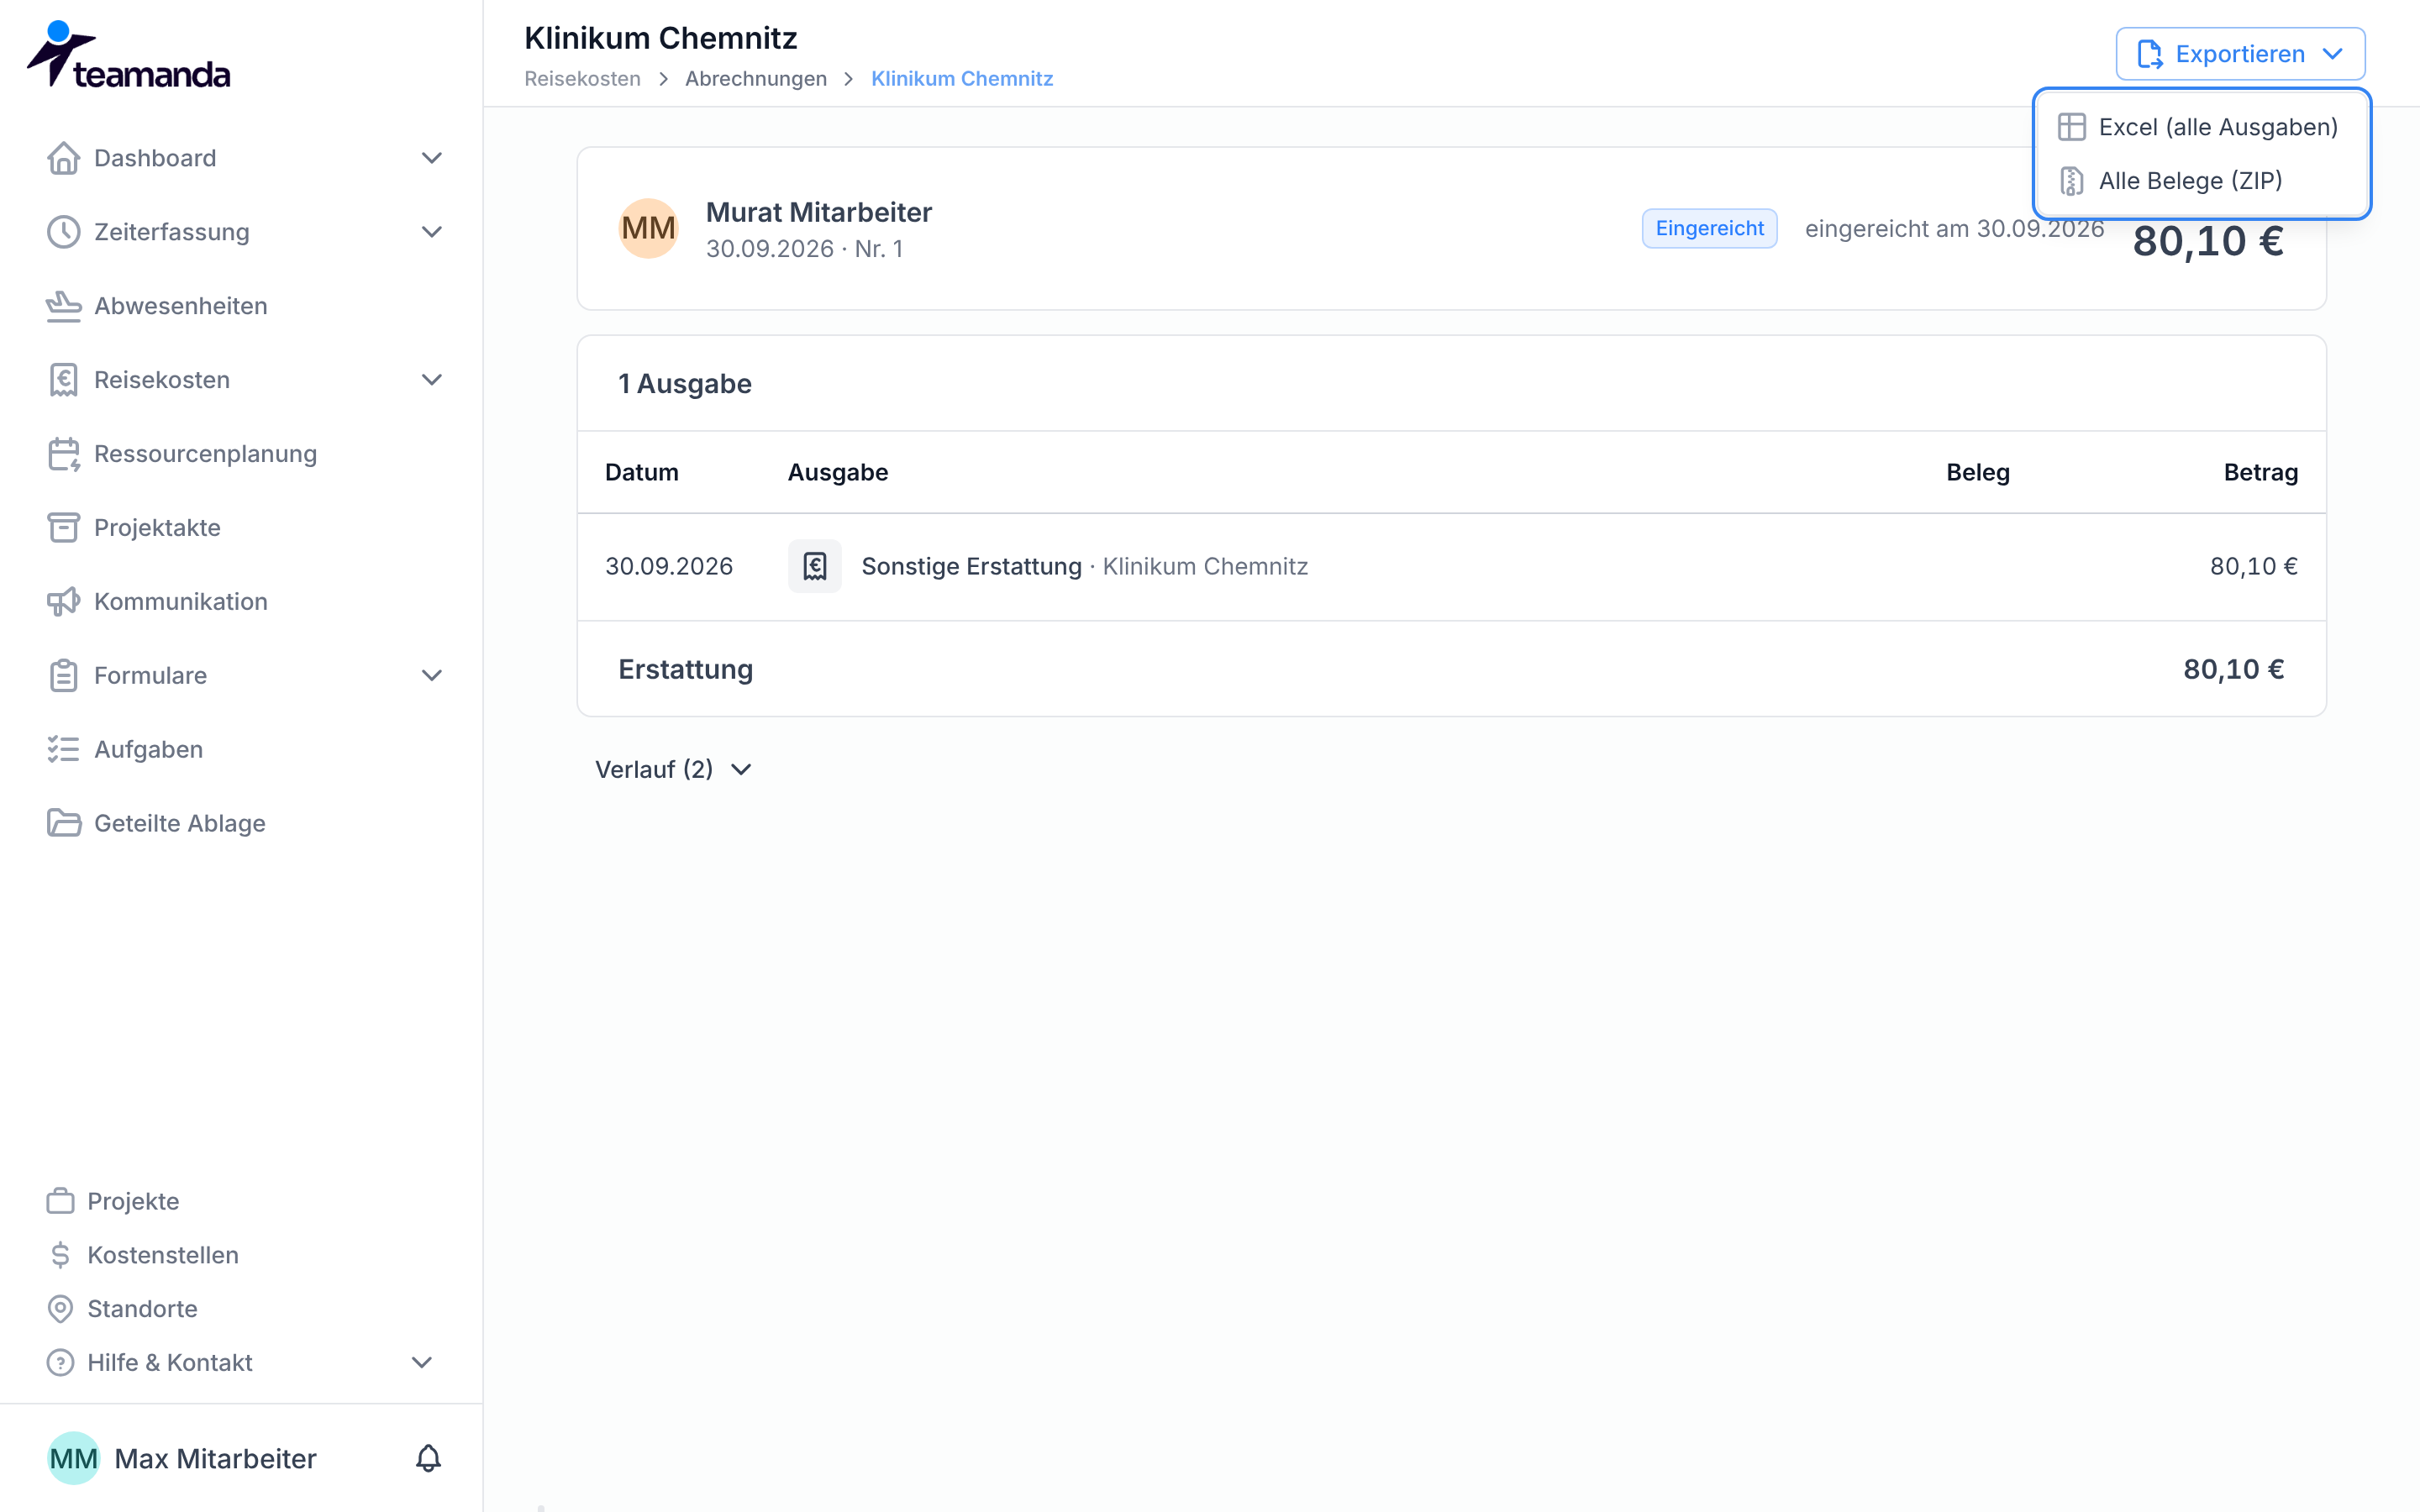
Task: Open Ressourcenplanung in the sidebar
Action: click(x=205, y=454)
